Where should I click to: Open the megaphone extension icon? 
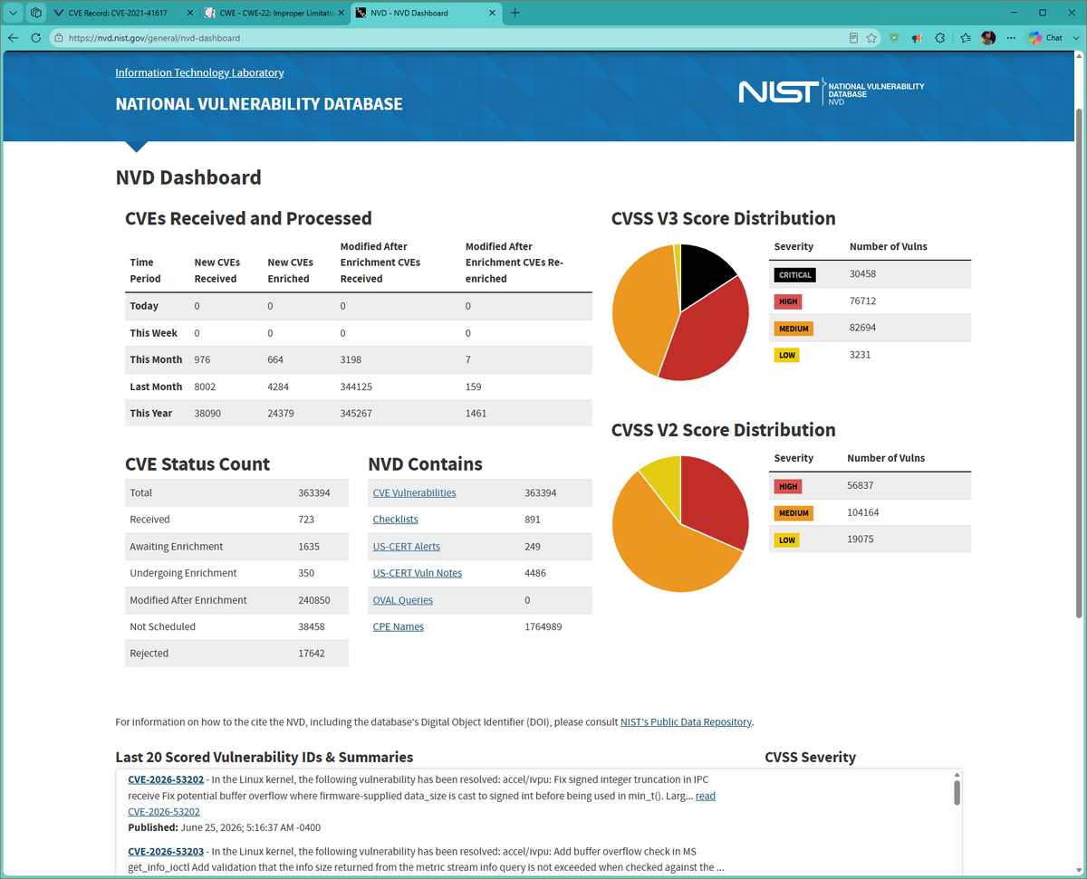pos(917,38)
